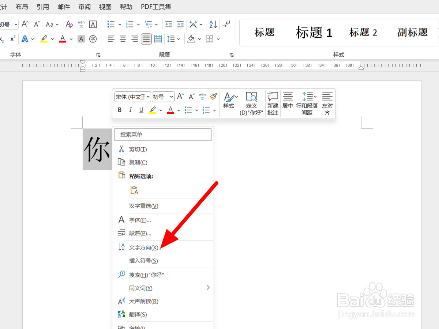The width and height of the screenshot is (439, 329).
Task: Open the mini toolbar font size dropdown
Action: [x=172, y=97]
